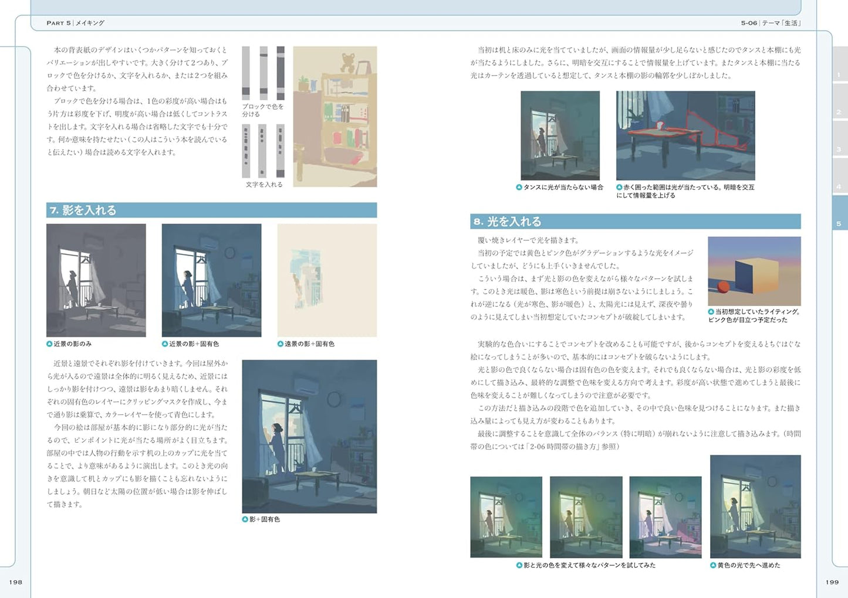Image resolution: width=848 pixels, height=598 pixels.
Task: Click the caption marker icon beside 近景の影+固有色
Action: coord(165,344)
